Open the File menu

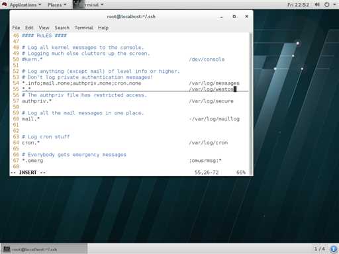(16, 28)
